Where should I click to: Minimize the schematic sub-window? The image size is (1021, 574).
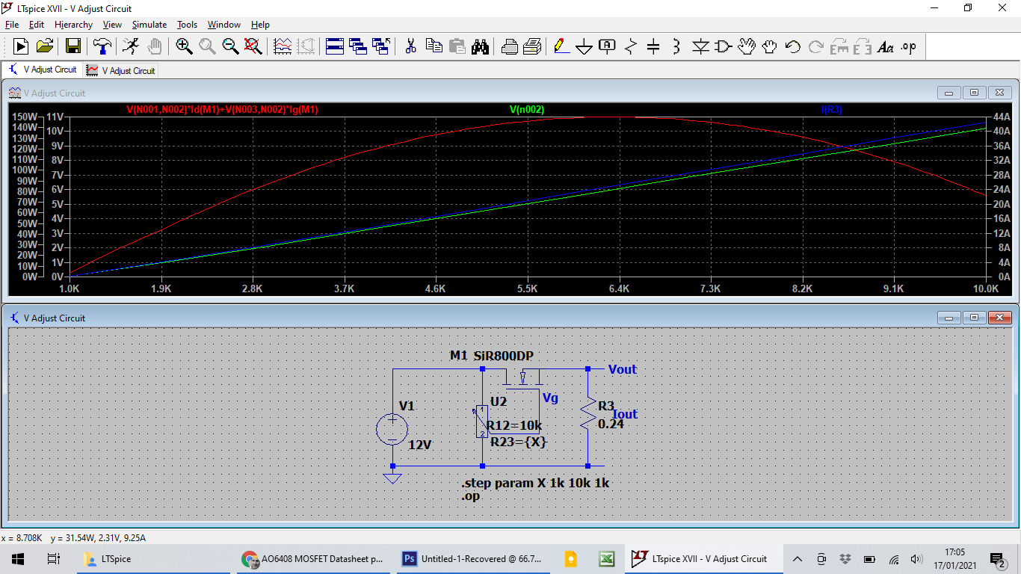coord(949,318)
